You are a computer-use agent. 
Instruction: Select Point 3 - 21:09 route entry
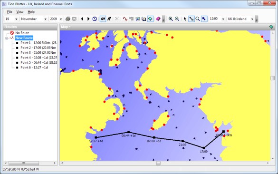coord(38,53)
